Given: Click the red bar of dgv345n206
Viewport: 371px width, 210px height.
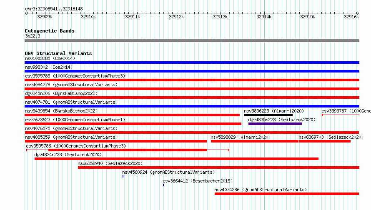Looking at the screenshot, I should click(192, 97).
